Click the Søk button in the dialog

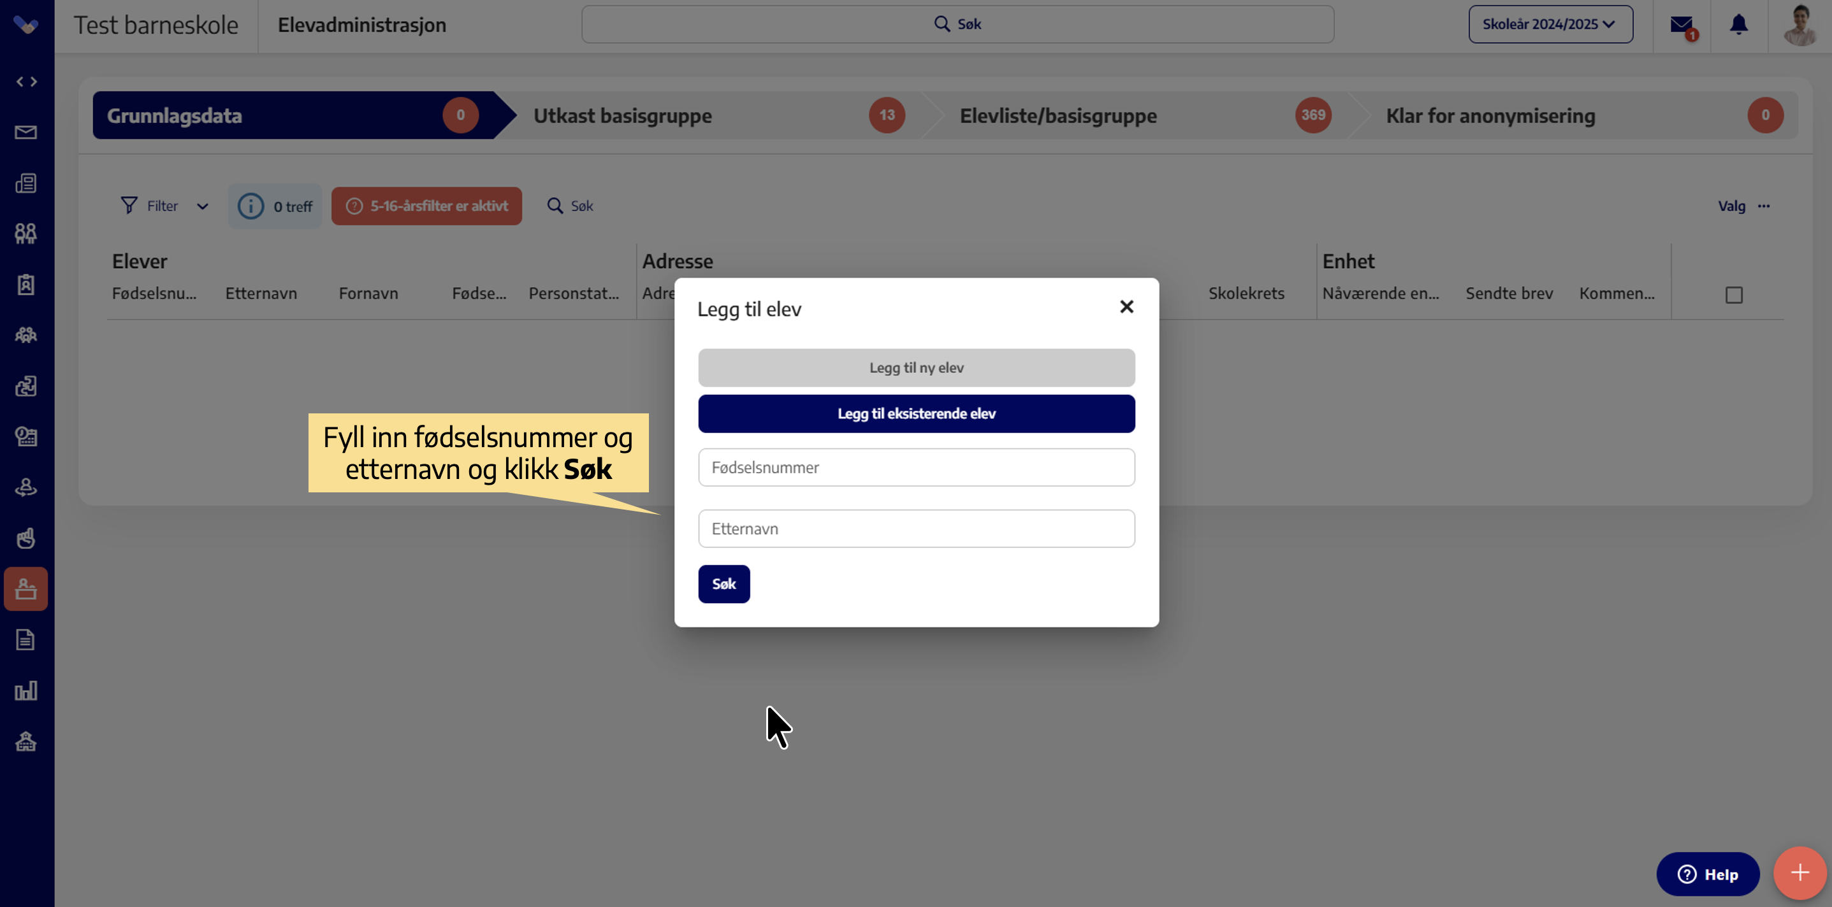(x=724, y=584)
